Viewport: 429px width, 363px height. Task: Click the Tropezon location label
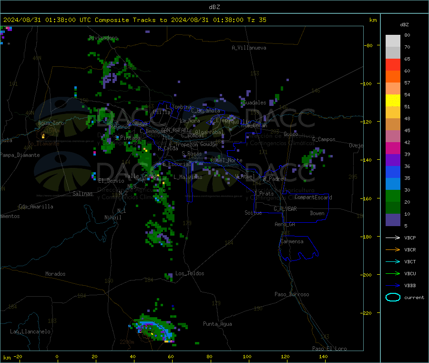point(187,144)
